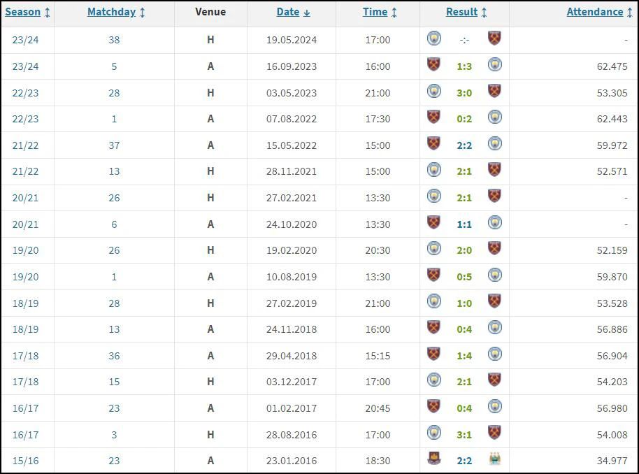639x474 pixels.
Task: Click old Manchester City crest in 23.01.2016 row
Action: pos(495,459)
